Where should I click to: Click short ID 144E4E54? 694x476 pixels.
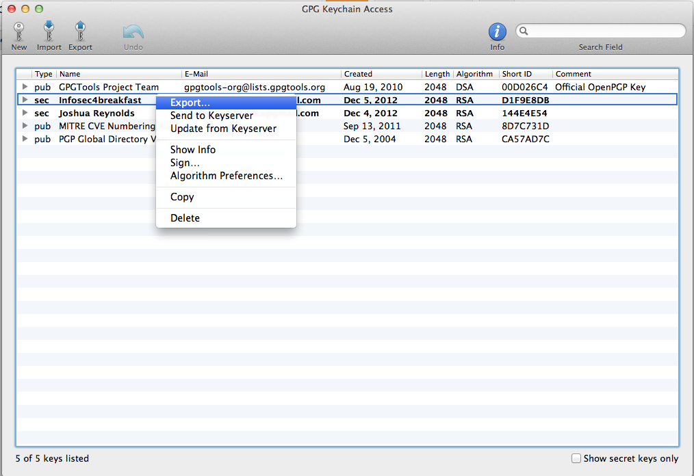[x=524, y=114]
